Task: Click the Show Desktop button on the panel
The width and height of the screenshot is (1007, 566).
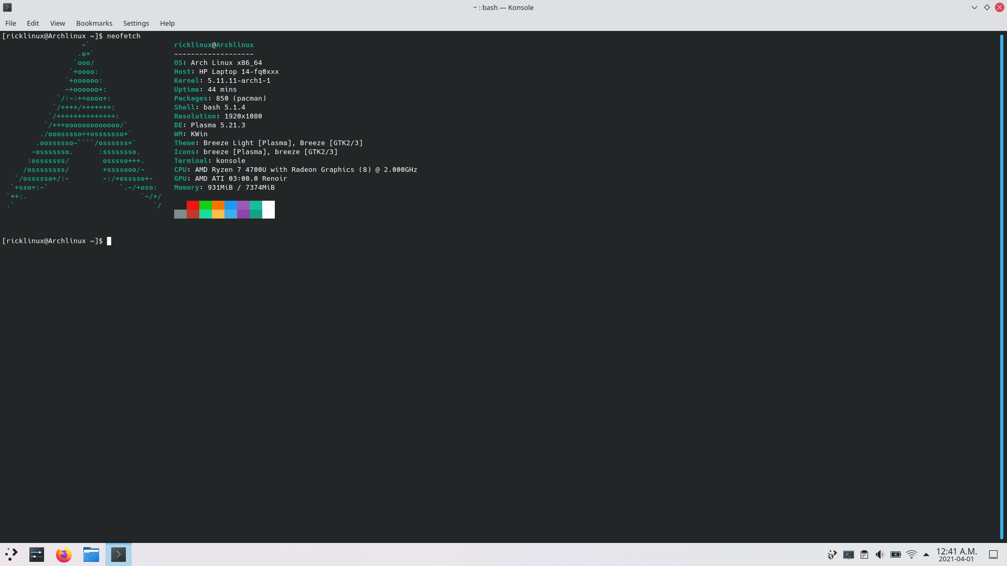Action: pos(993,554)
